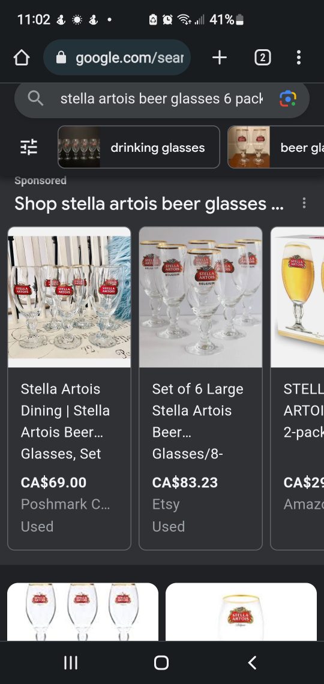Open the three Stella glasses image result

83,611
